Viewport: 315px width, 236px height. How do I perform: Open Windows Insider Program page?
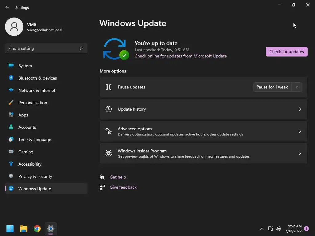pyautogui.click(x=204, y=153)
